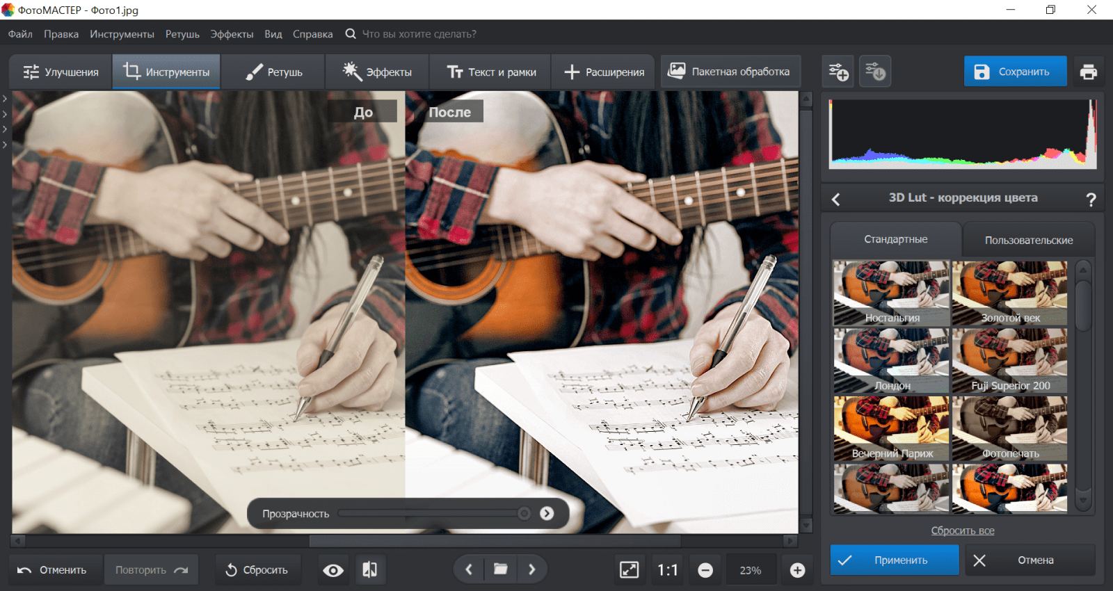The image size is (1113, 591).
Task: Click the Сохранить button
Action: (1015, 72)
